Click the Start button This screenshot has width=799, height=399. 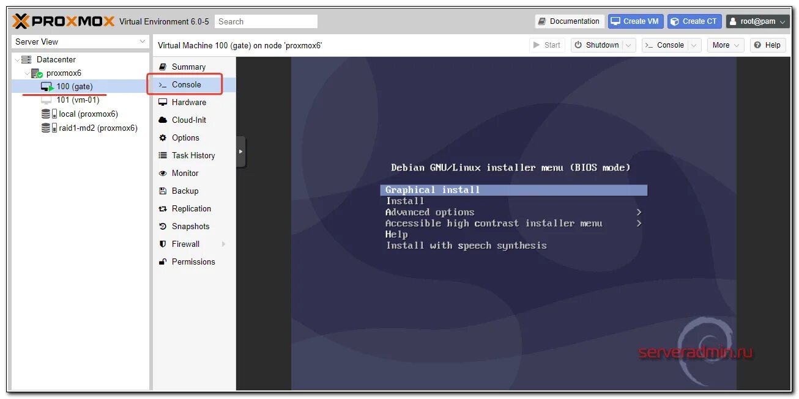pyautogui.click(x=547, y=45)
